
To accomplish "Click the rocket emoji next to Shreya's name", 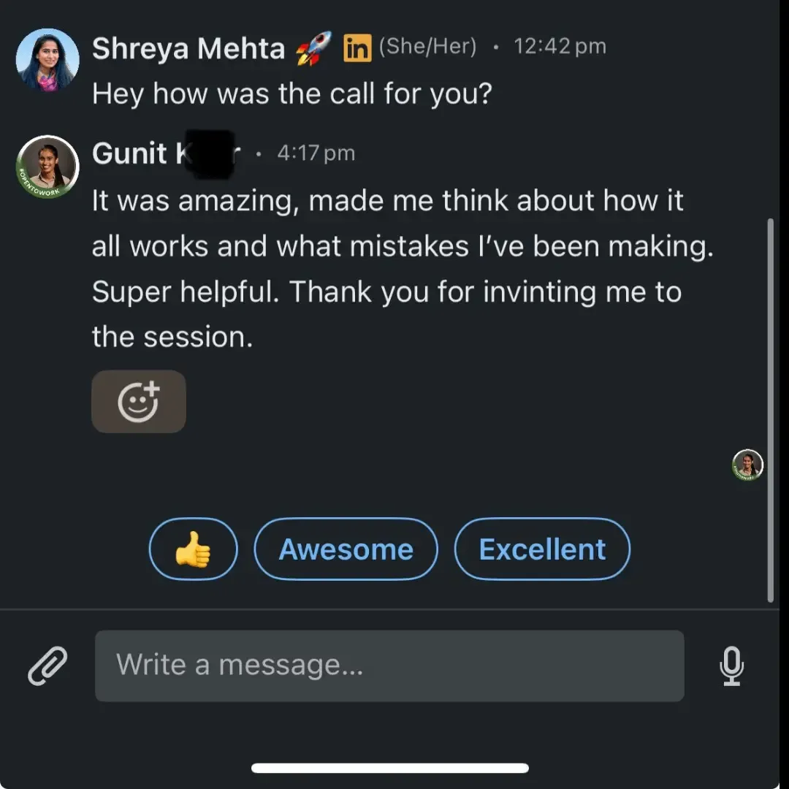I will point(313,49).
